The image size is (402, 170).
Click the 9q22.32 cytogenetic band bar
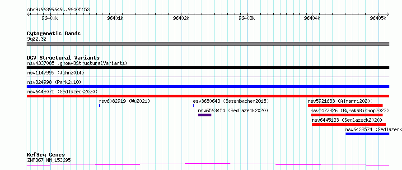point(208,44)
